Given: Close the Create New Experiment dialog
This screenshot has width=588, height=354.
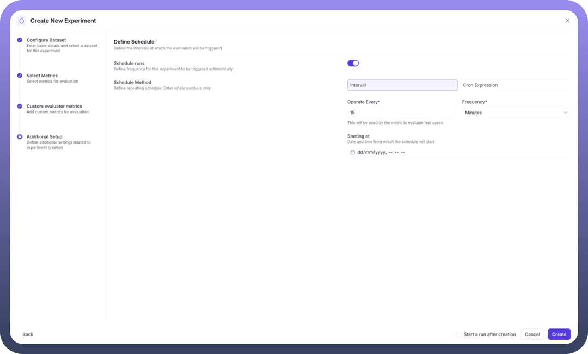Looking at the screenshot, I should pos(567,21).
